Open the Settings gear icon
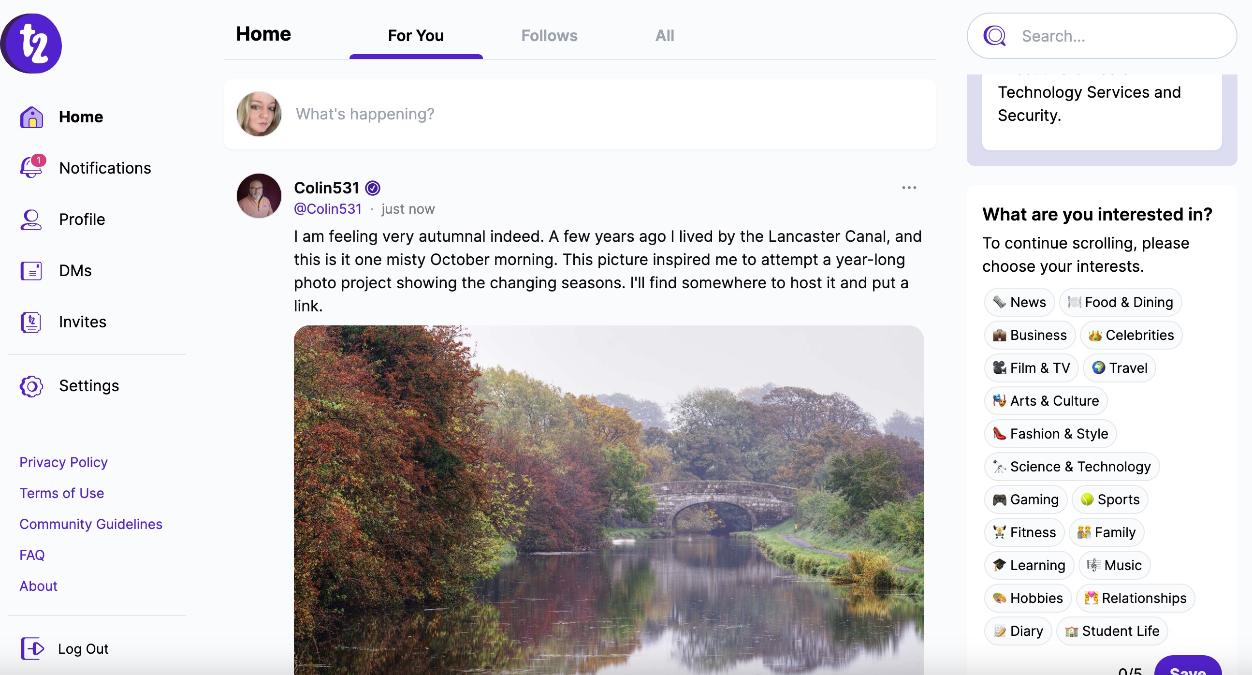1252x675 pixels. [x=31, y=386]
